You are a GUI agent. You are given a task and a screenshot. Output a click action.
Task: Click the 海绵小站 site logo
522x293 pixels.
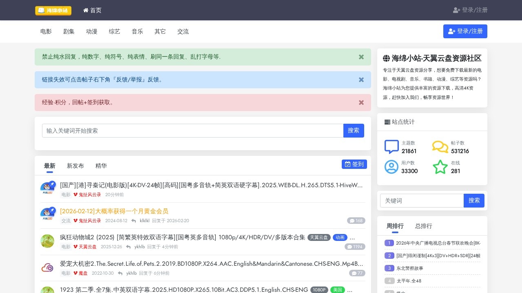coord(53,11)
